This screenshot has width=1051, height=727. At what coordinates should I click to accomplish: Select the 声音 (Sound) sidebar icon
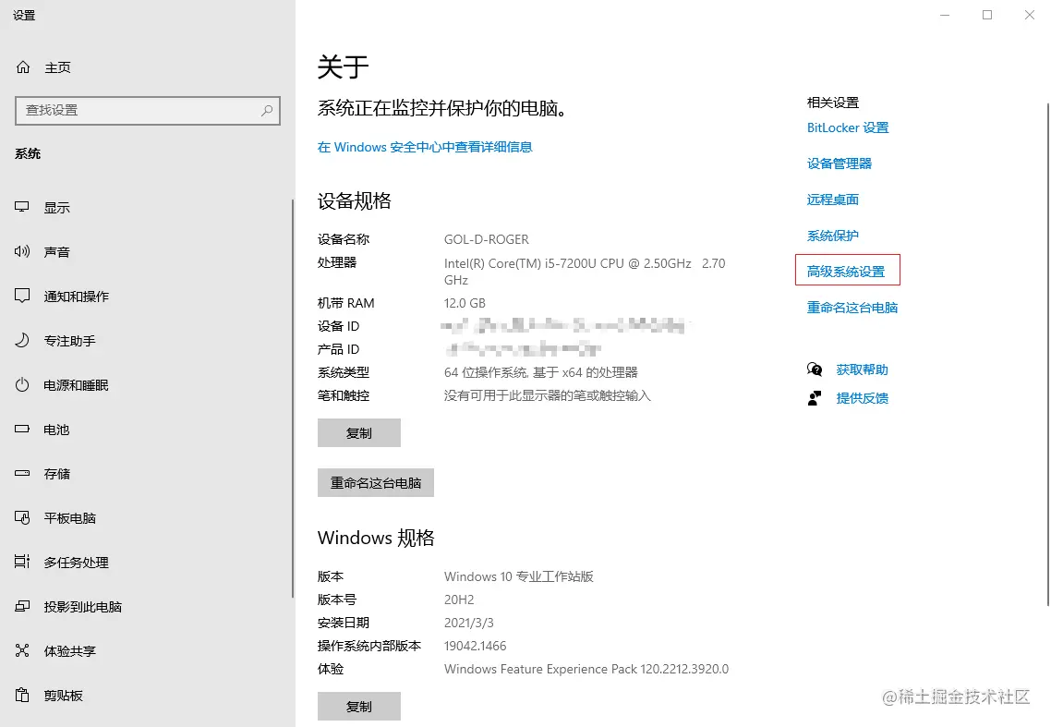pyautogui.click(x=21, y=251)
